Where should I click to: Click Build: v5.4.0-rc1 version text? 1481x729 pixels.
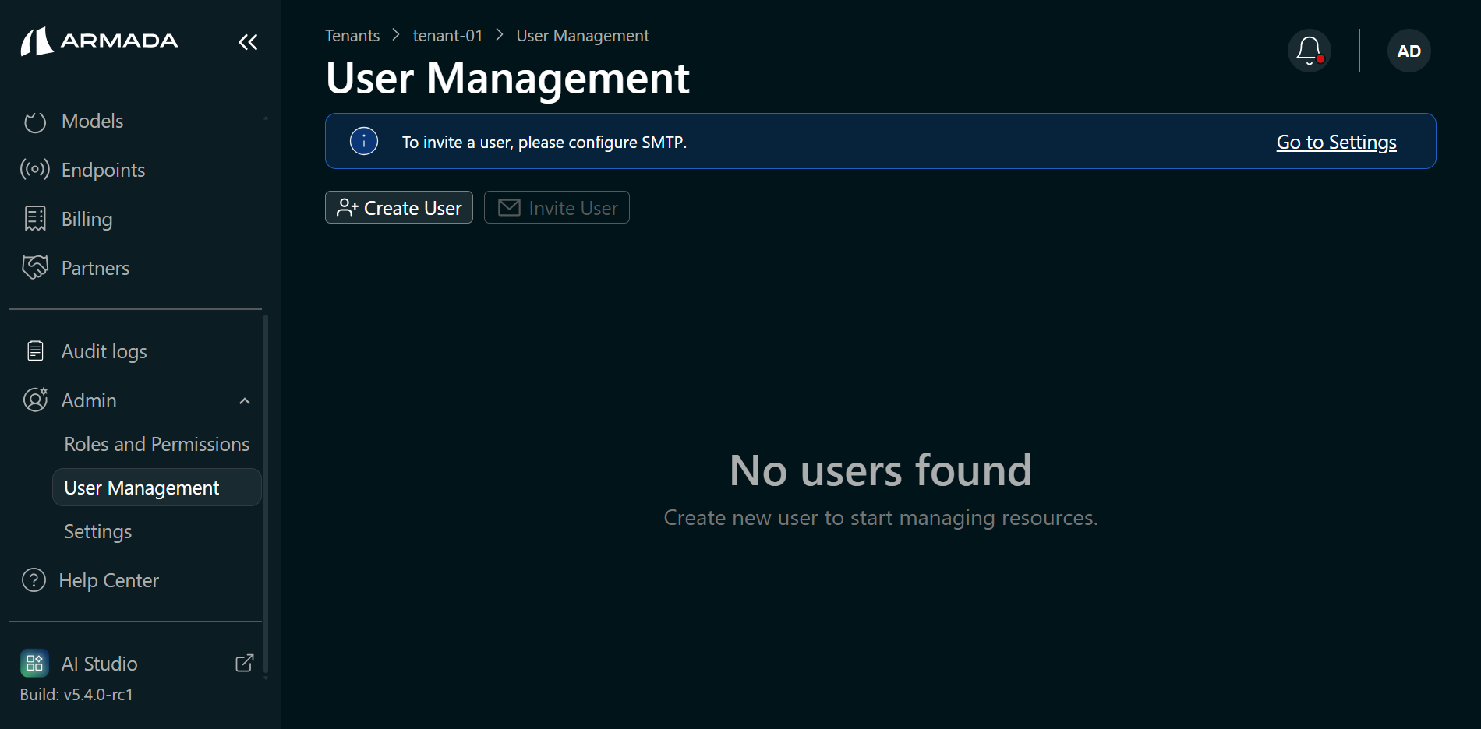(76, 694)
